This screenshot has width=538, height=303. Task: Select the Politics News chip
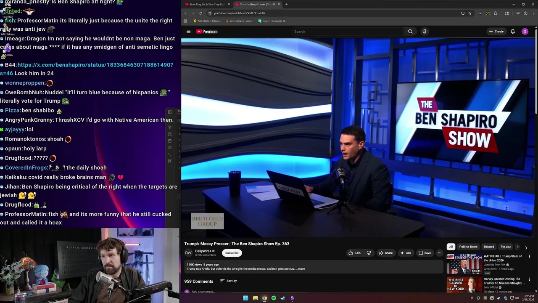[468, 247]
